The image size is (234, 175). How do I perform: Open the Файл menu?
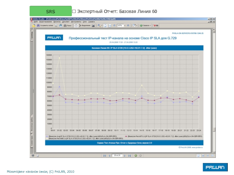click(x=35, y=21)
